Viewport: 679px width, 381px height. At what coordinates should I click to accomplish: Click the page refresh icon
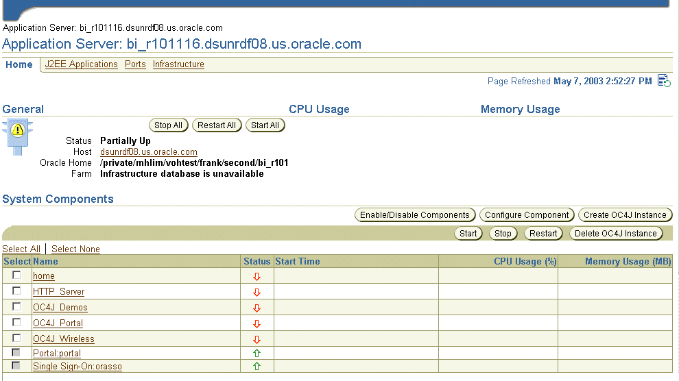[x=664, y=80]
